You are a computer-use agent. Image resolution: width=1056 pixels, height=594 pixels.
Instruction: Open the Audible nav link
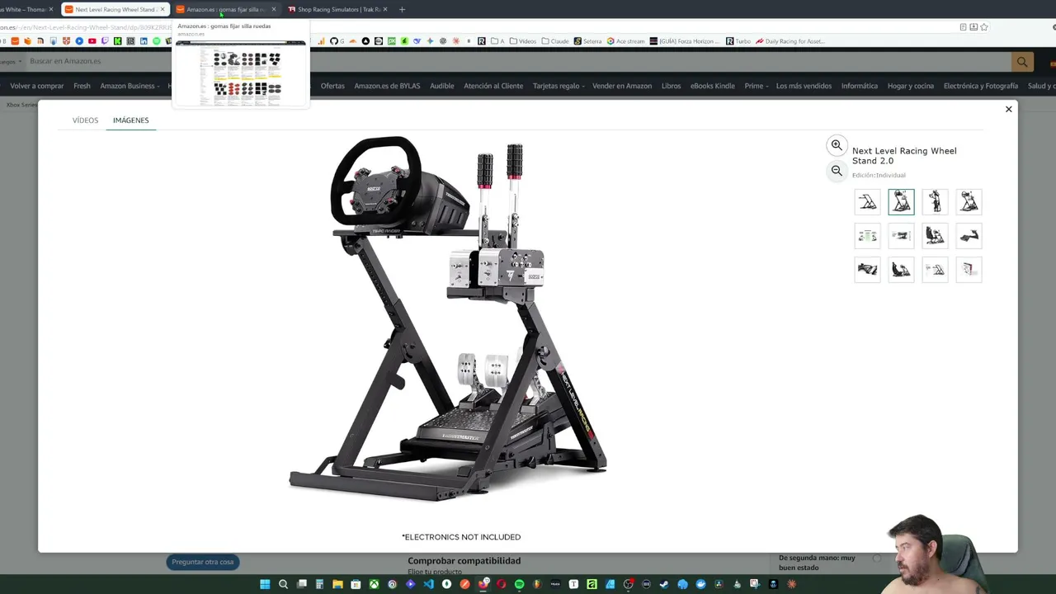tap(442, 86)
